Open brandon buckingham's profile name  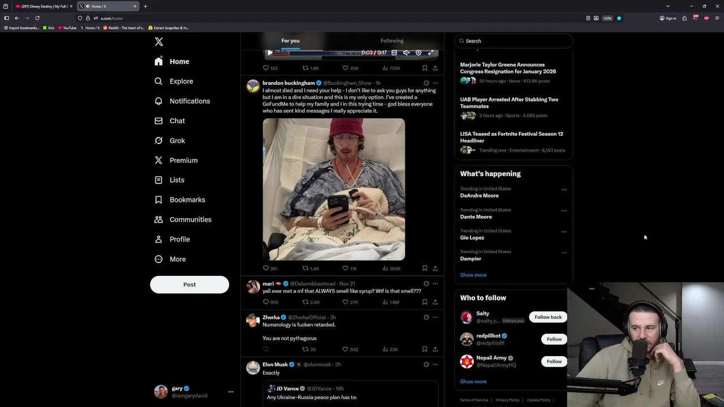(288, 83)
